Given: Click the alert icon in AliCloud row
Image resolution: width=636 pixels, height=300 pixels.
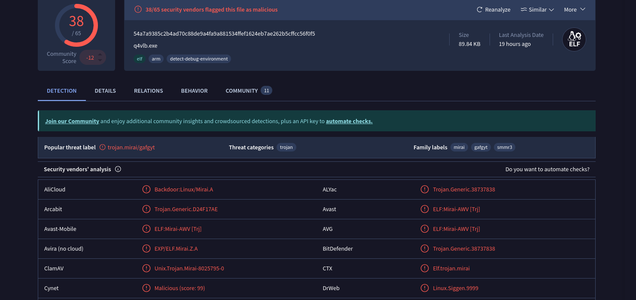Looking at the screenshot, I should tap(146, 189).
